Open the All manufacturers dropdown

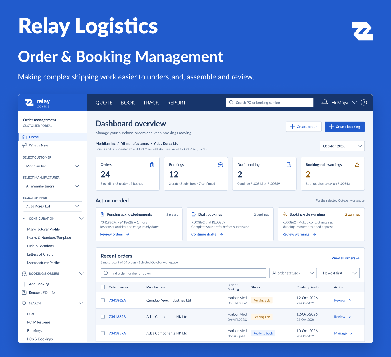pos(53,186)
